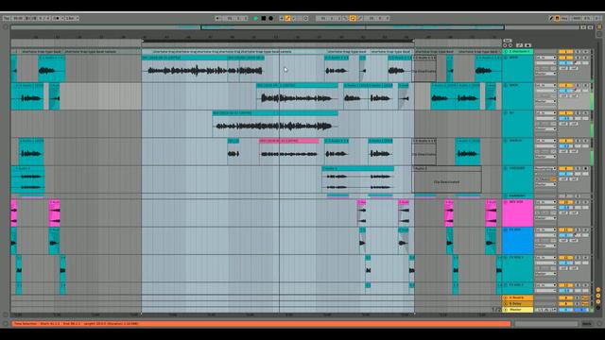Solo the blue FX VOX track
The image size is (605, 340).
pyautogui.click(x=579, y=229)
